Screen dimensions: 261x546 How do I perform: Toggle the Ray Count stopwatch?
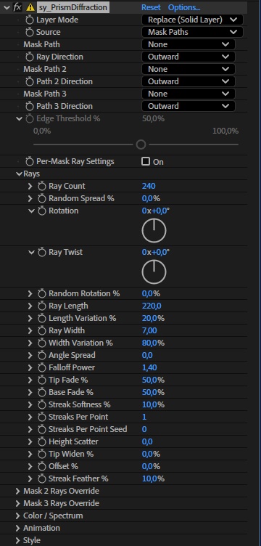[42, 187]
